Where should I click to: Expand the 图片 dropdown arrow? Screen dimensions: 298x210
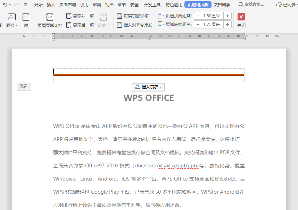click(17, 25)
